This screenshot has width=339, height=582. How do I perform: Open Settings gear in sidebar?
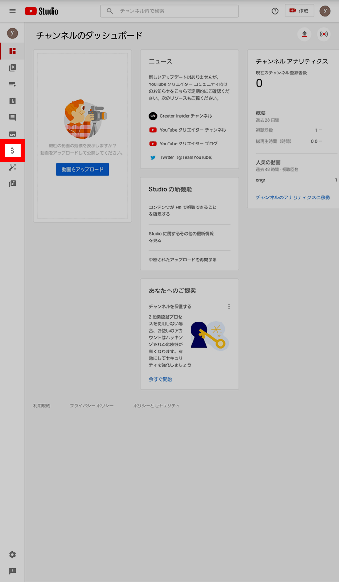pyautogui.click(x=12, y=555)
